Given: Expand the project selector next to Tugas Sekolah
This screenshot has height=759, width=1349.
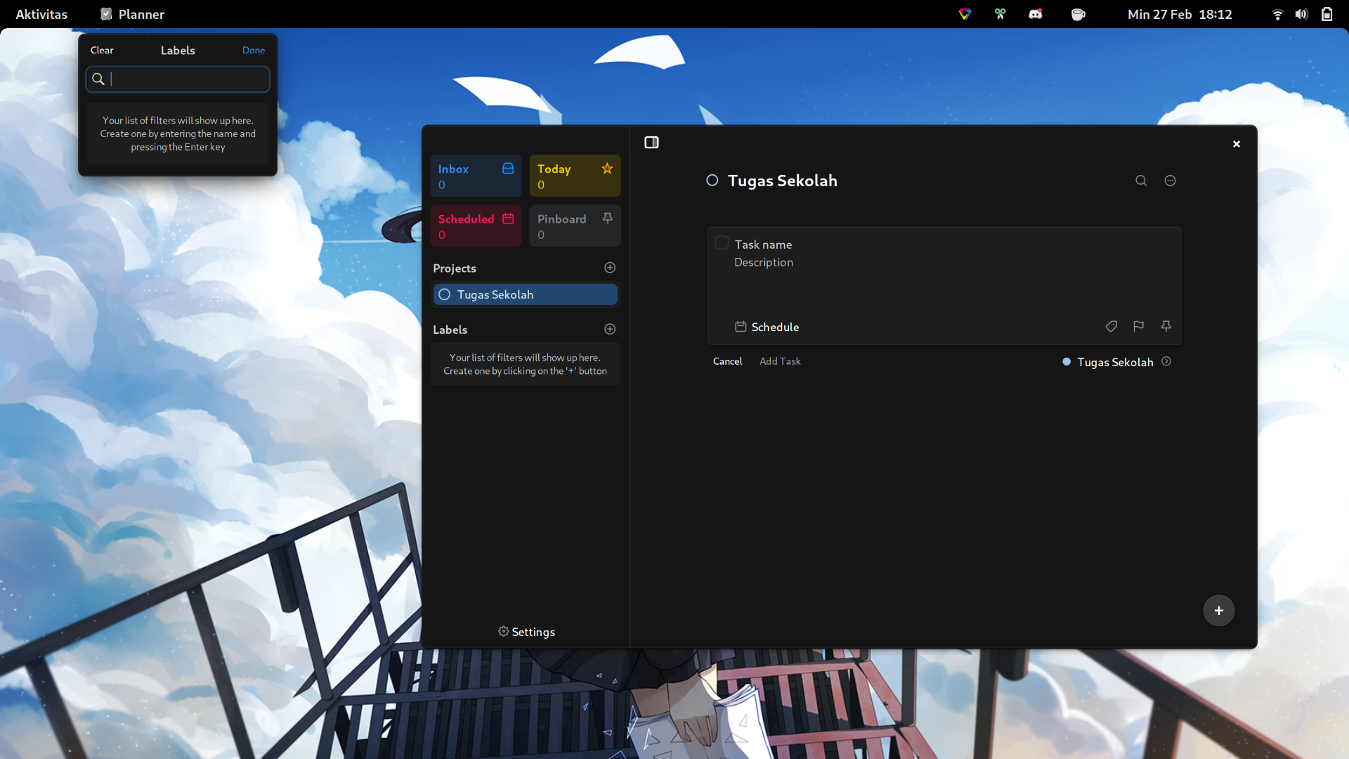Looking at the screenshot, I should click(x=1166, y=361).
